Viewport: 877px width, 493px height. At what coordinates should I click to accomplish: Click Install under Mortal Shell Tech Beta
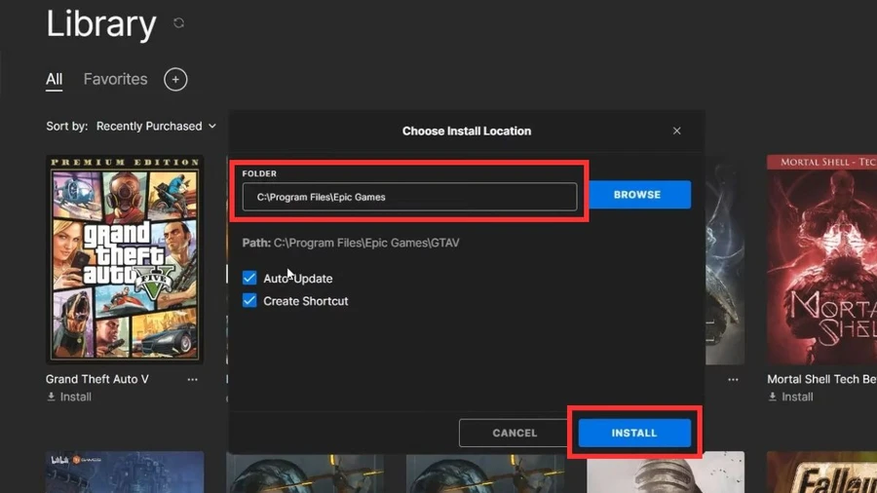797,397
